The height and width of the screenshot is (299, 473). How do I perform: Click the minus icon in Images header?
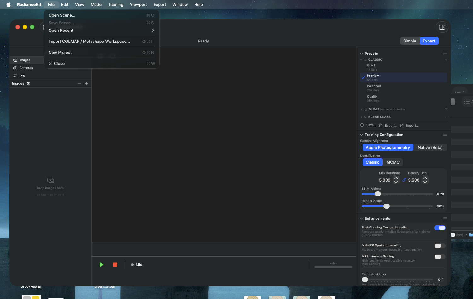(x=79, y=83)
